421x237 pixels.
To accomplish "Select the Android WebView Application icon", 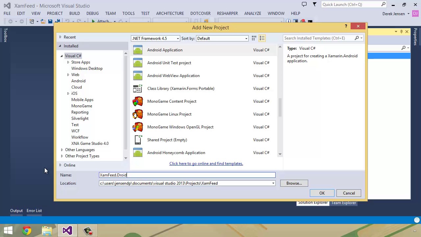I will [138, 76].
